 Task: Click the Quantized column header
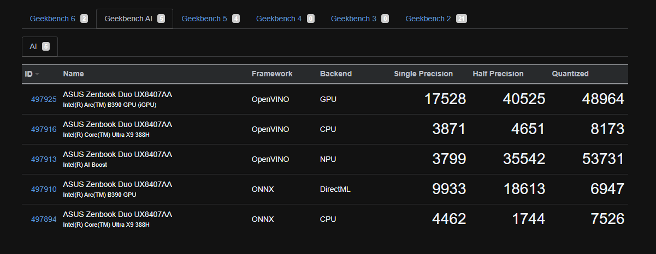point(570,74)
